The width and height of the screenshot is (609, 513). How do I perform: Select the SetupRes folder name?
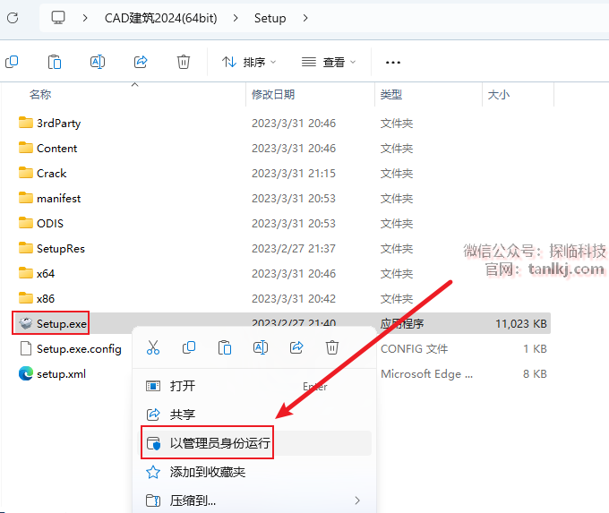click(x=61, y=249)
